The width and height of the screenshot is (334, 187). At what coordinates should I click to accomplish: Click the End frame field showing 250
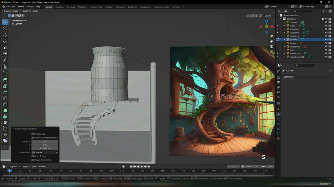tap(267, 167)
